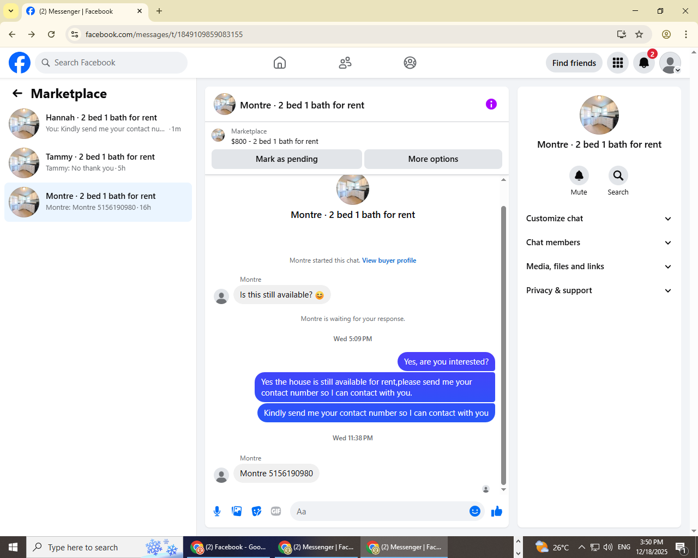Viewport: 698px width, 558px height.
Task: Open the account profile avatar menu
Action: (670, 63)
